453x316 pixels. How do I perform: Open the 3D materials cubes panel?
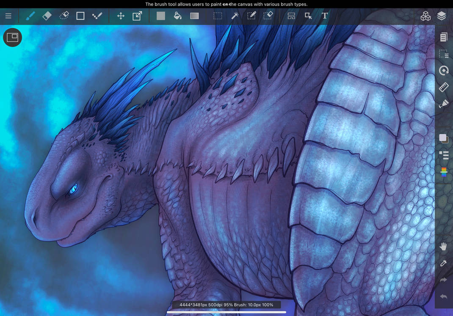coord(425,16)
